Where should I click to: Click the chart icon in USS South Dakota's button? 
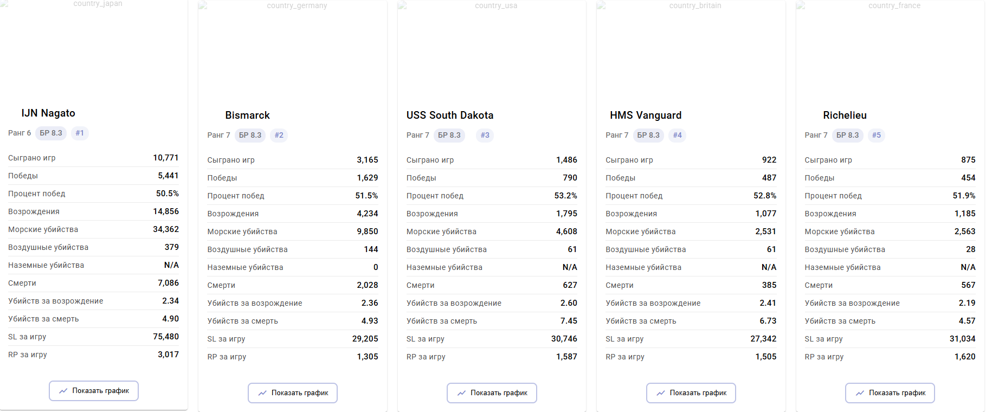(x=461, y=393)
